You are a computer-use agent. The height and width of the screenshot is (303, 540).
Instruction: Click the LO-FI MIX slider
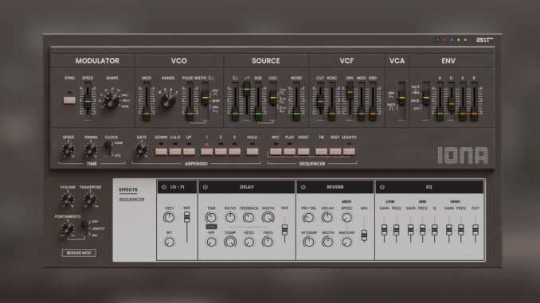click(186, 217)
